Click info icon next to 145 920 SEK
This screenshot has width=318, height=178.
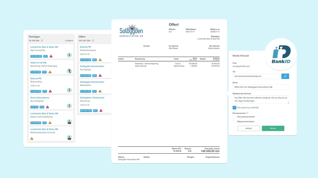pos(93,41)
